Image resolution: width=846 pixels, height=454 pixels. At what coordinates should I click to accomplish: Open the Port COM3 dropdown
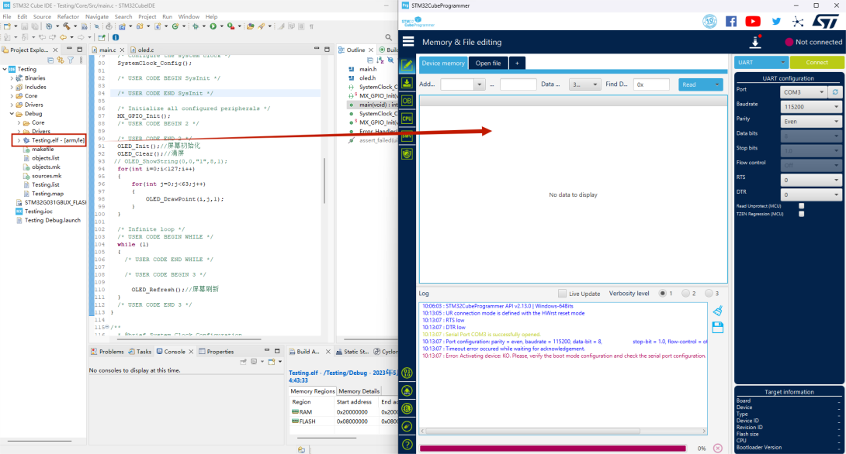(x=803, y=92)
